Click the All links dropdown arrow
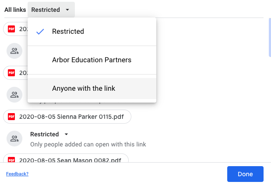The width and height of the screenshot is (271, 185). pos(67,10)
